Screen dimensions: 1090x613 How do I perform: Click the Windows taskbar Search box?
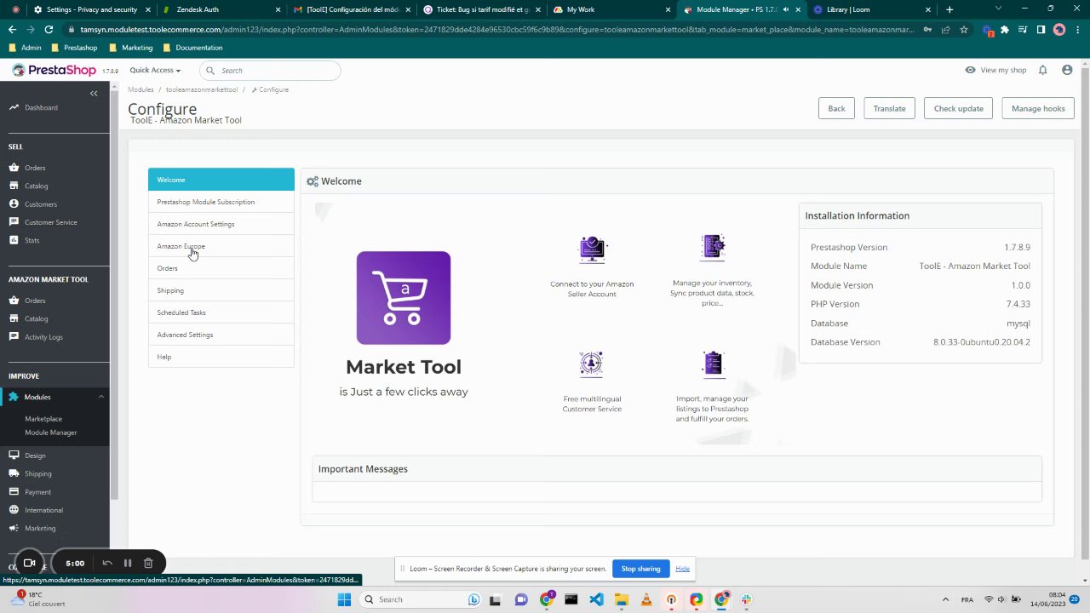click(419, 599)
